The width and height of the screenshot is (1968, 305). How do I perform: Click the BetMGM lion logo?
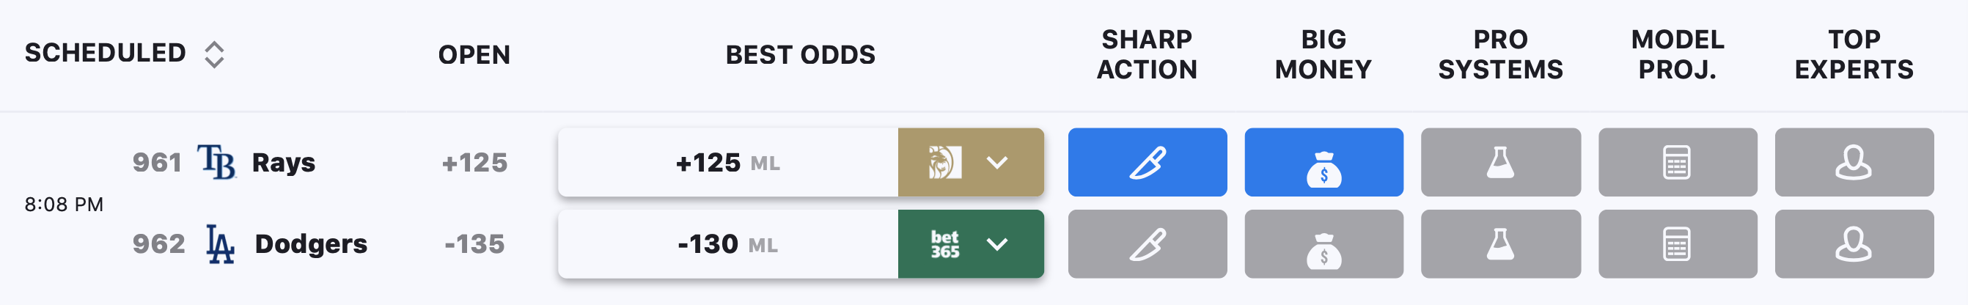(x=944, y=162)
